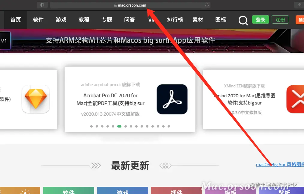Click XMind ZEN破解版下载 subtitle text
Screen dimensions: 304x194
244,86
